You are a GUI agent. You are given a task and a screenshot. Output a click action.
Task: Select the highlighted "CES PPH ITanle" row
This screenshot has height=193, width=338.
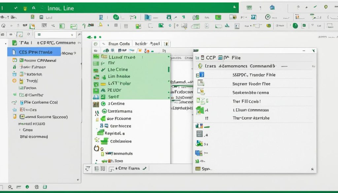coord(34,52)
